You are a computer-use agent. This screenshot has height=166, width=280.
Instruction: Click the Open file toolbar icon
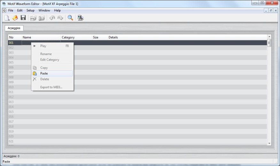point(15,18)
